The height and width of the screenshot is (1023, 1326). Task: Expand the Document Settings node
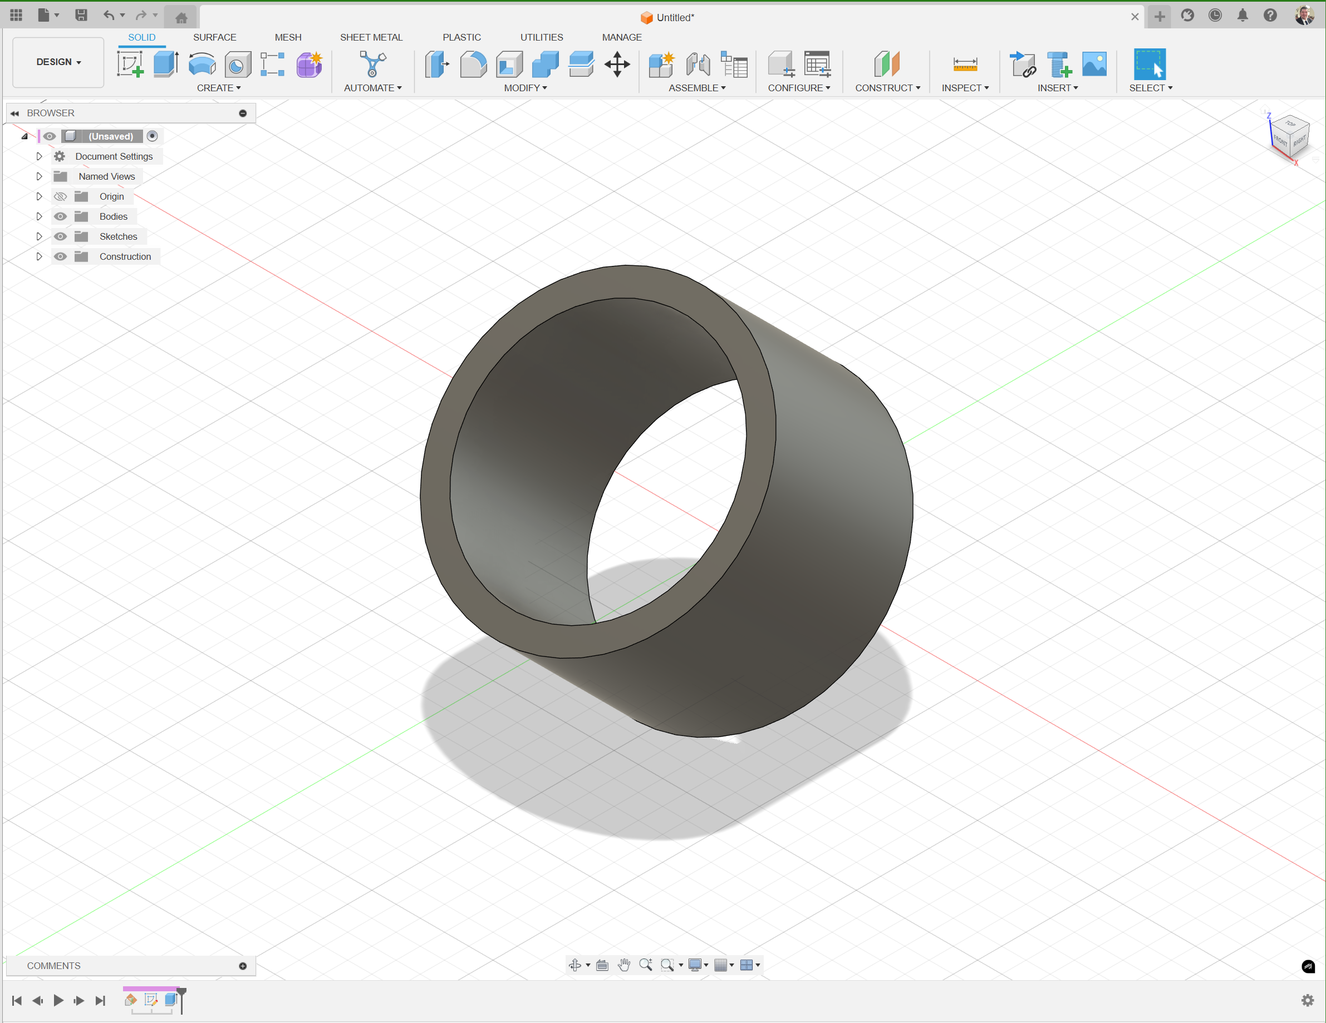click(39, 156)
